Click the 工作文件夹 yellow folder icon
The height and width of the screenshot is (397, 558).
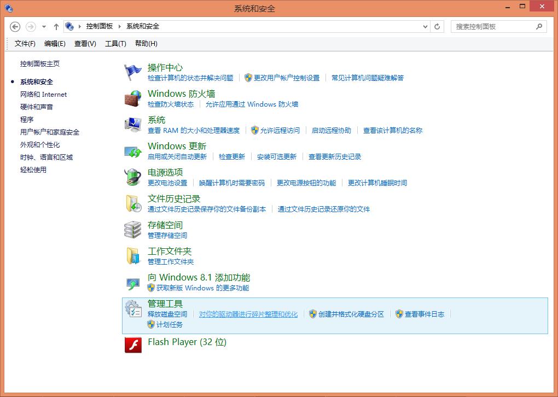tap(132, 255)
